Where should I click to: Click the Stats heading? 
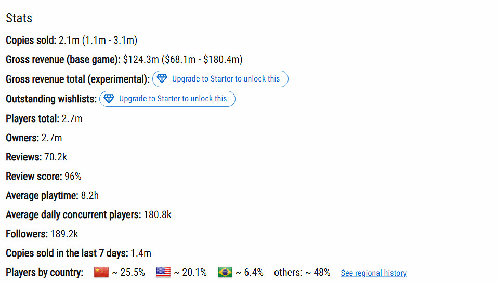pyautogui.click(x=19, y=18)
